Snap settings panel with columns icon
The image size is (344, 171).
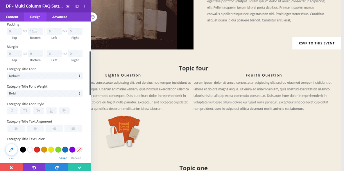pos(77,6)
